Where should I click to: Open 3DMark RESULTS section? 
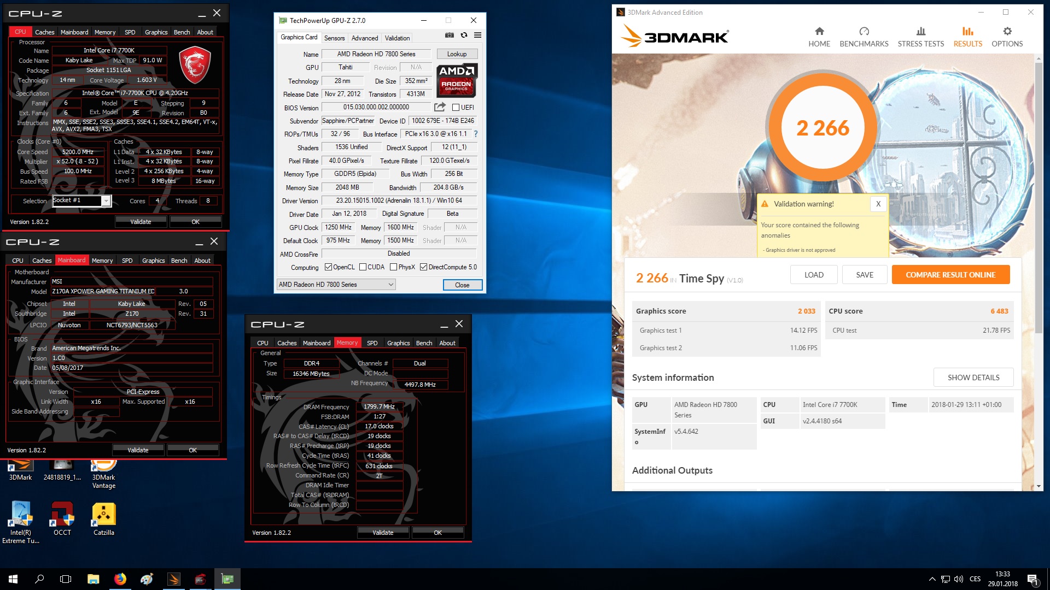pos(967,37)
